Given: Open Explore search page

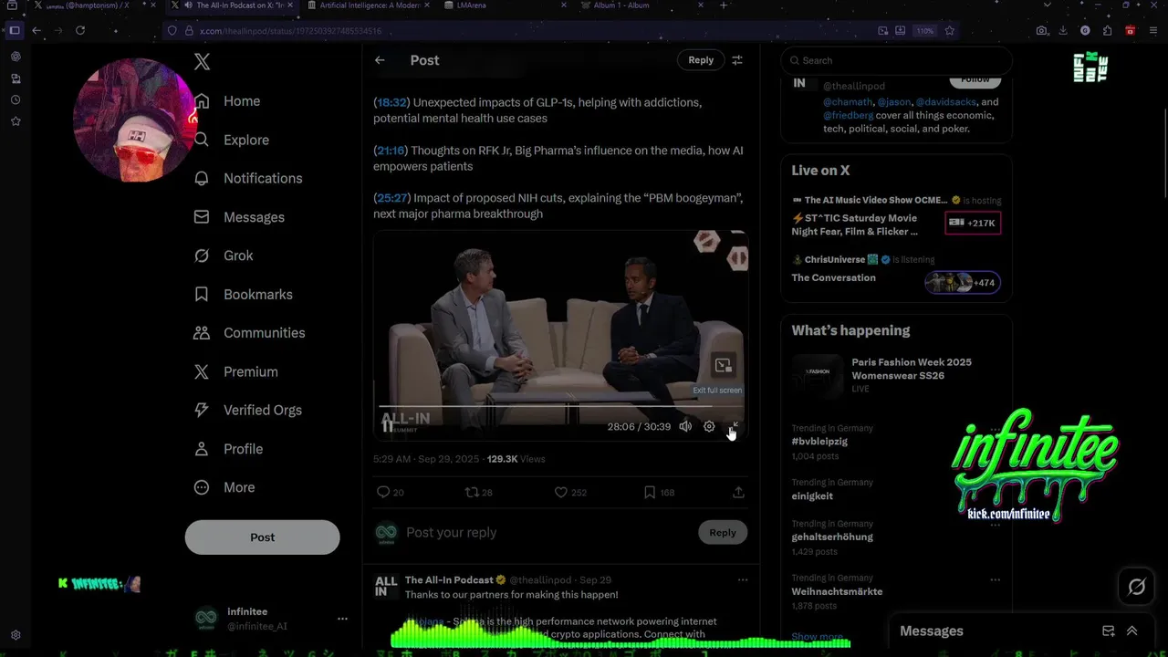Looking at the screenshot, I should point(232,140).
